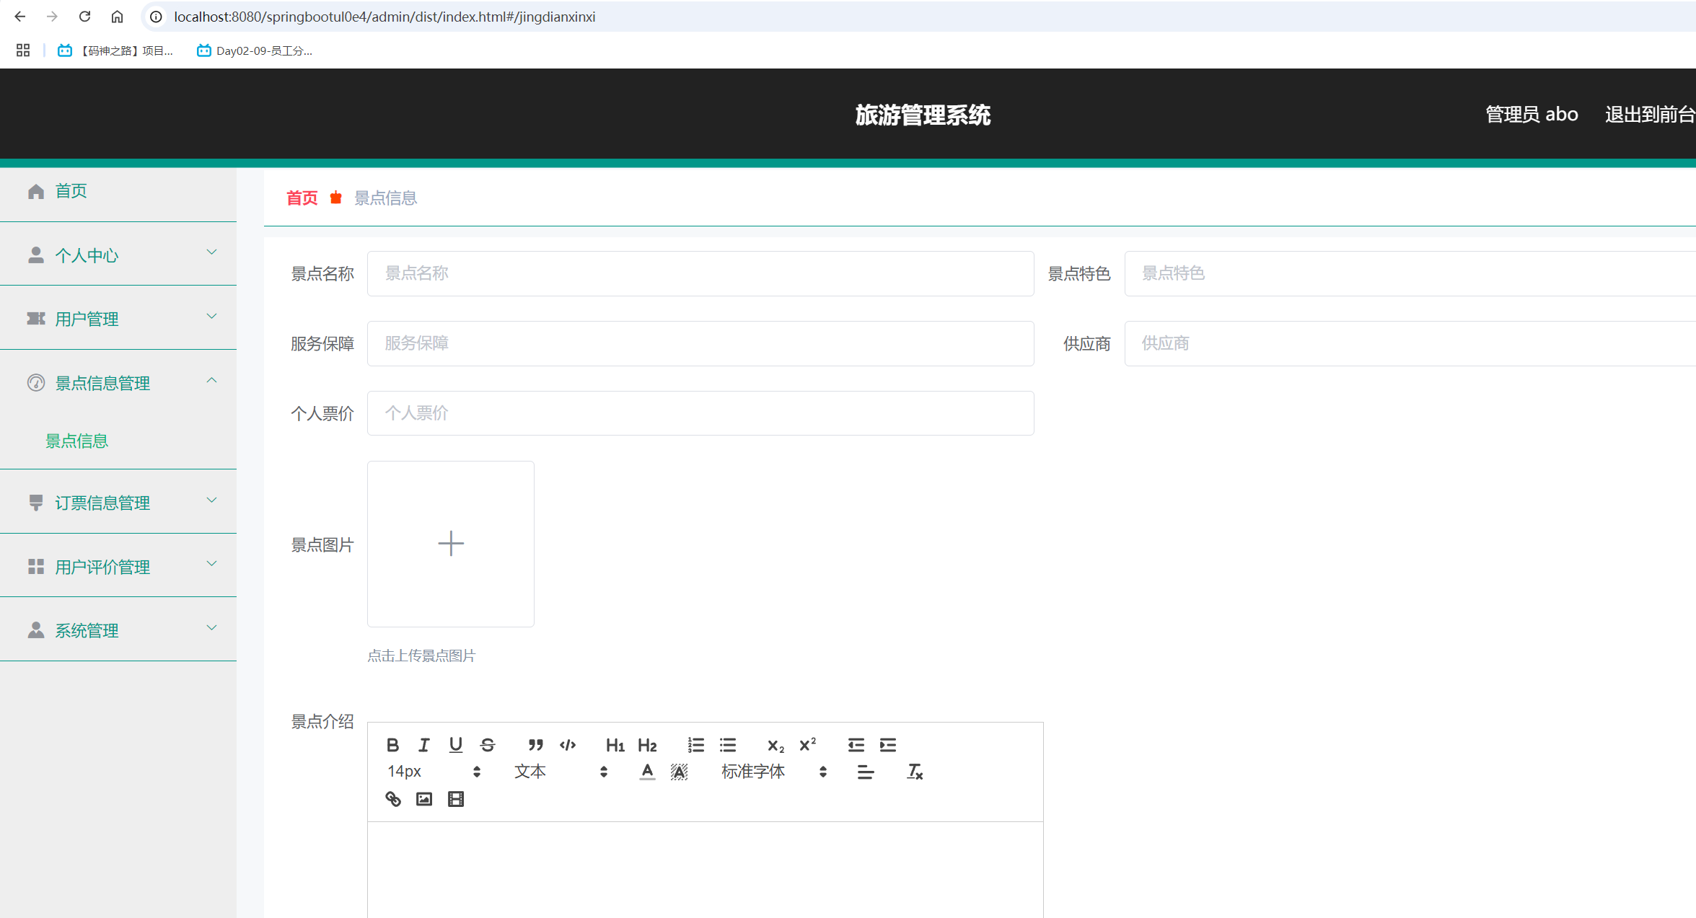Image resolution: width=1696 pixels, height=918 pixels.
Task: Insert a video into the editor
Action: 455,798
